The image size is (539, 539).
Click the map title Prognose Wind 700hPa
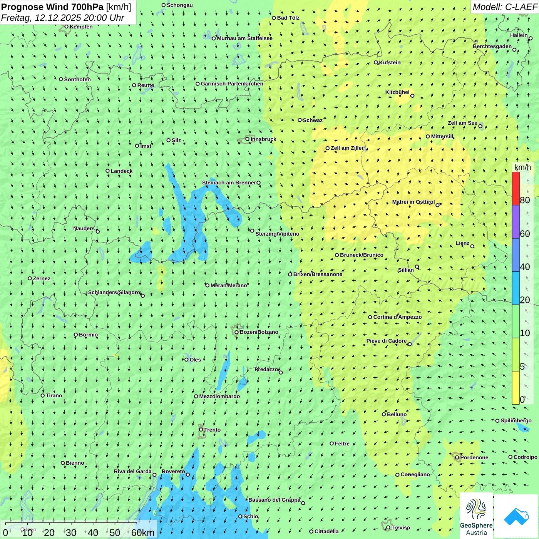[52, 7]
